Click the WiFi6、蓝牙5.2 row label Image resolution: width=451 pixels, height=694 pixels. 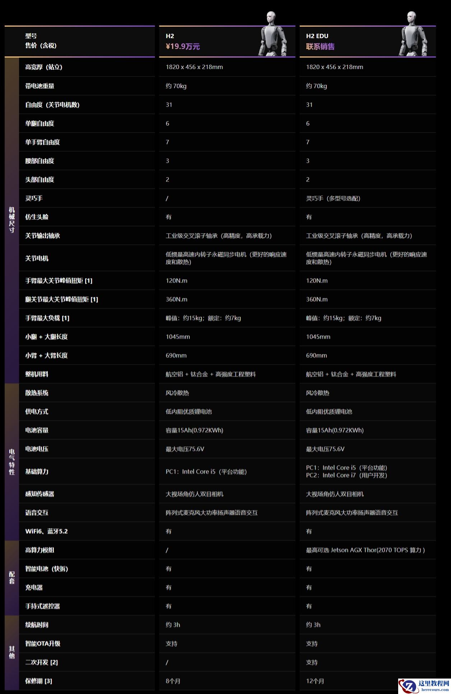click(x=46, y=531)
